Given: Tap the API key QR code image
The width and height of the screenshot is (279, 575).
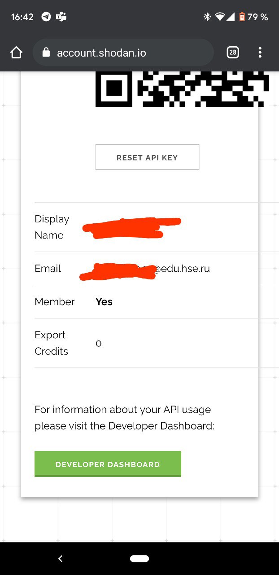Looking at the screenshot, I should coord(183,89).
